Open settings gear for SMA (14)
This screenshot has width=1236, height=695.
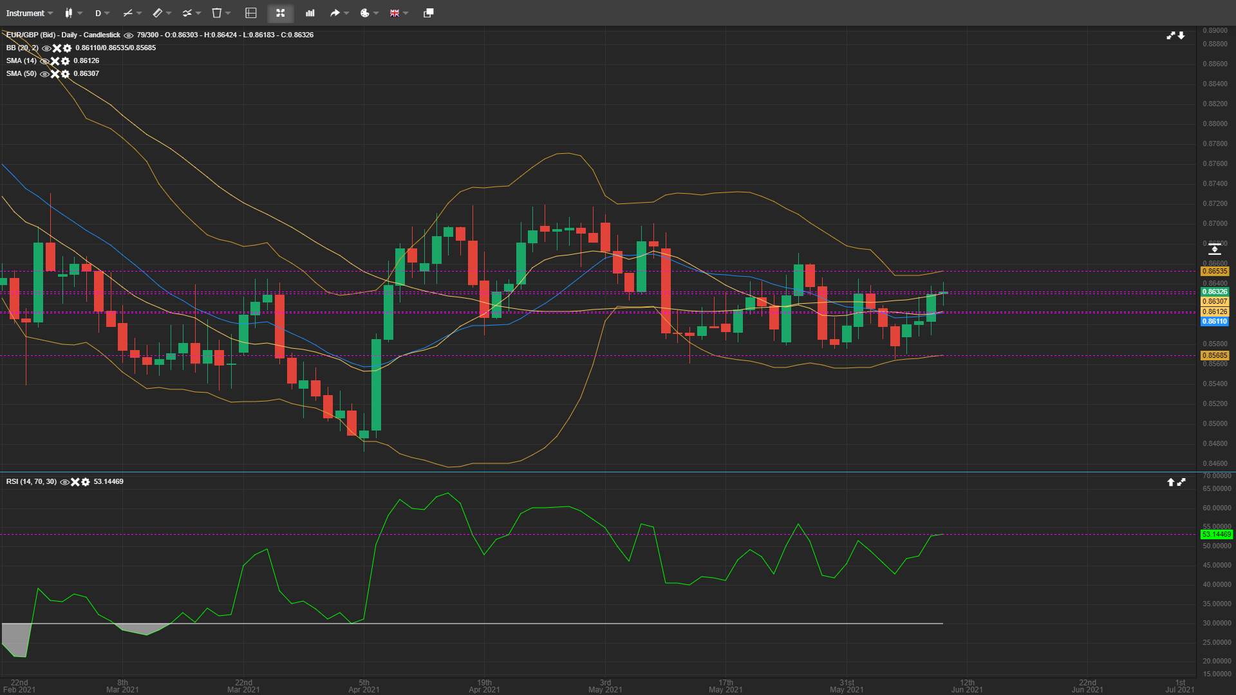65,61
